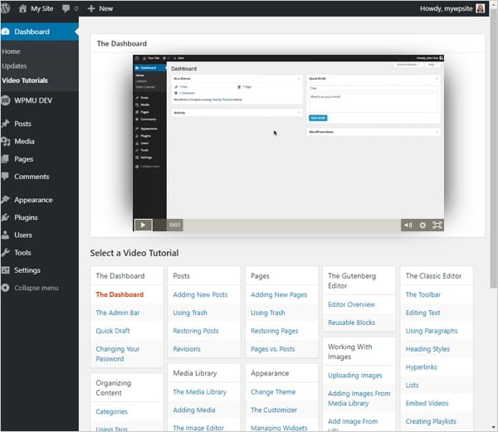The width and height of the screenshot is (498, 432).
Task: Open Restoring Pages tutorial
Action: [x=274, y=331]
